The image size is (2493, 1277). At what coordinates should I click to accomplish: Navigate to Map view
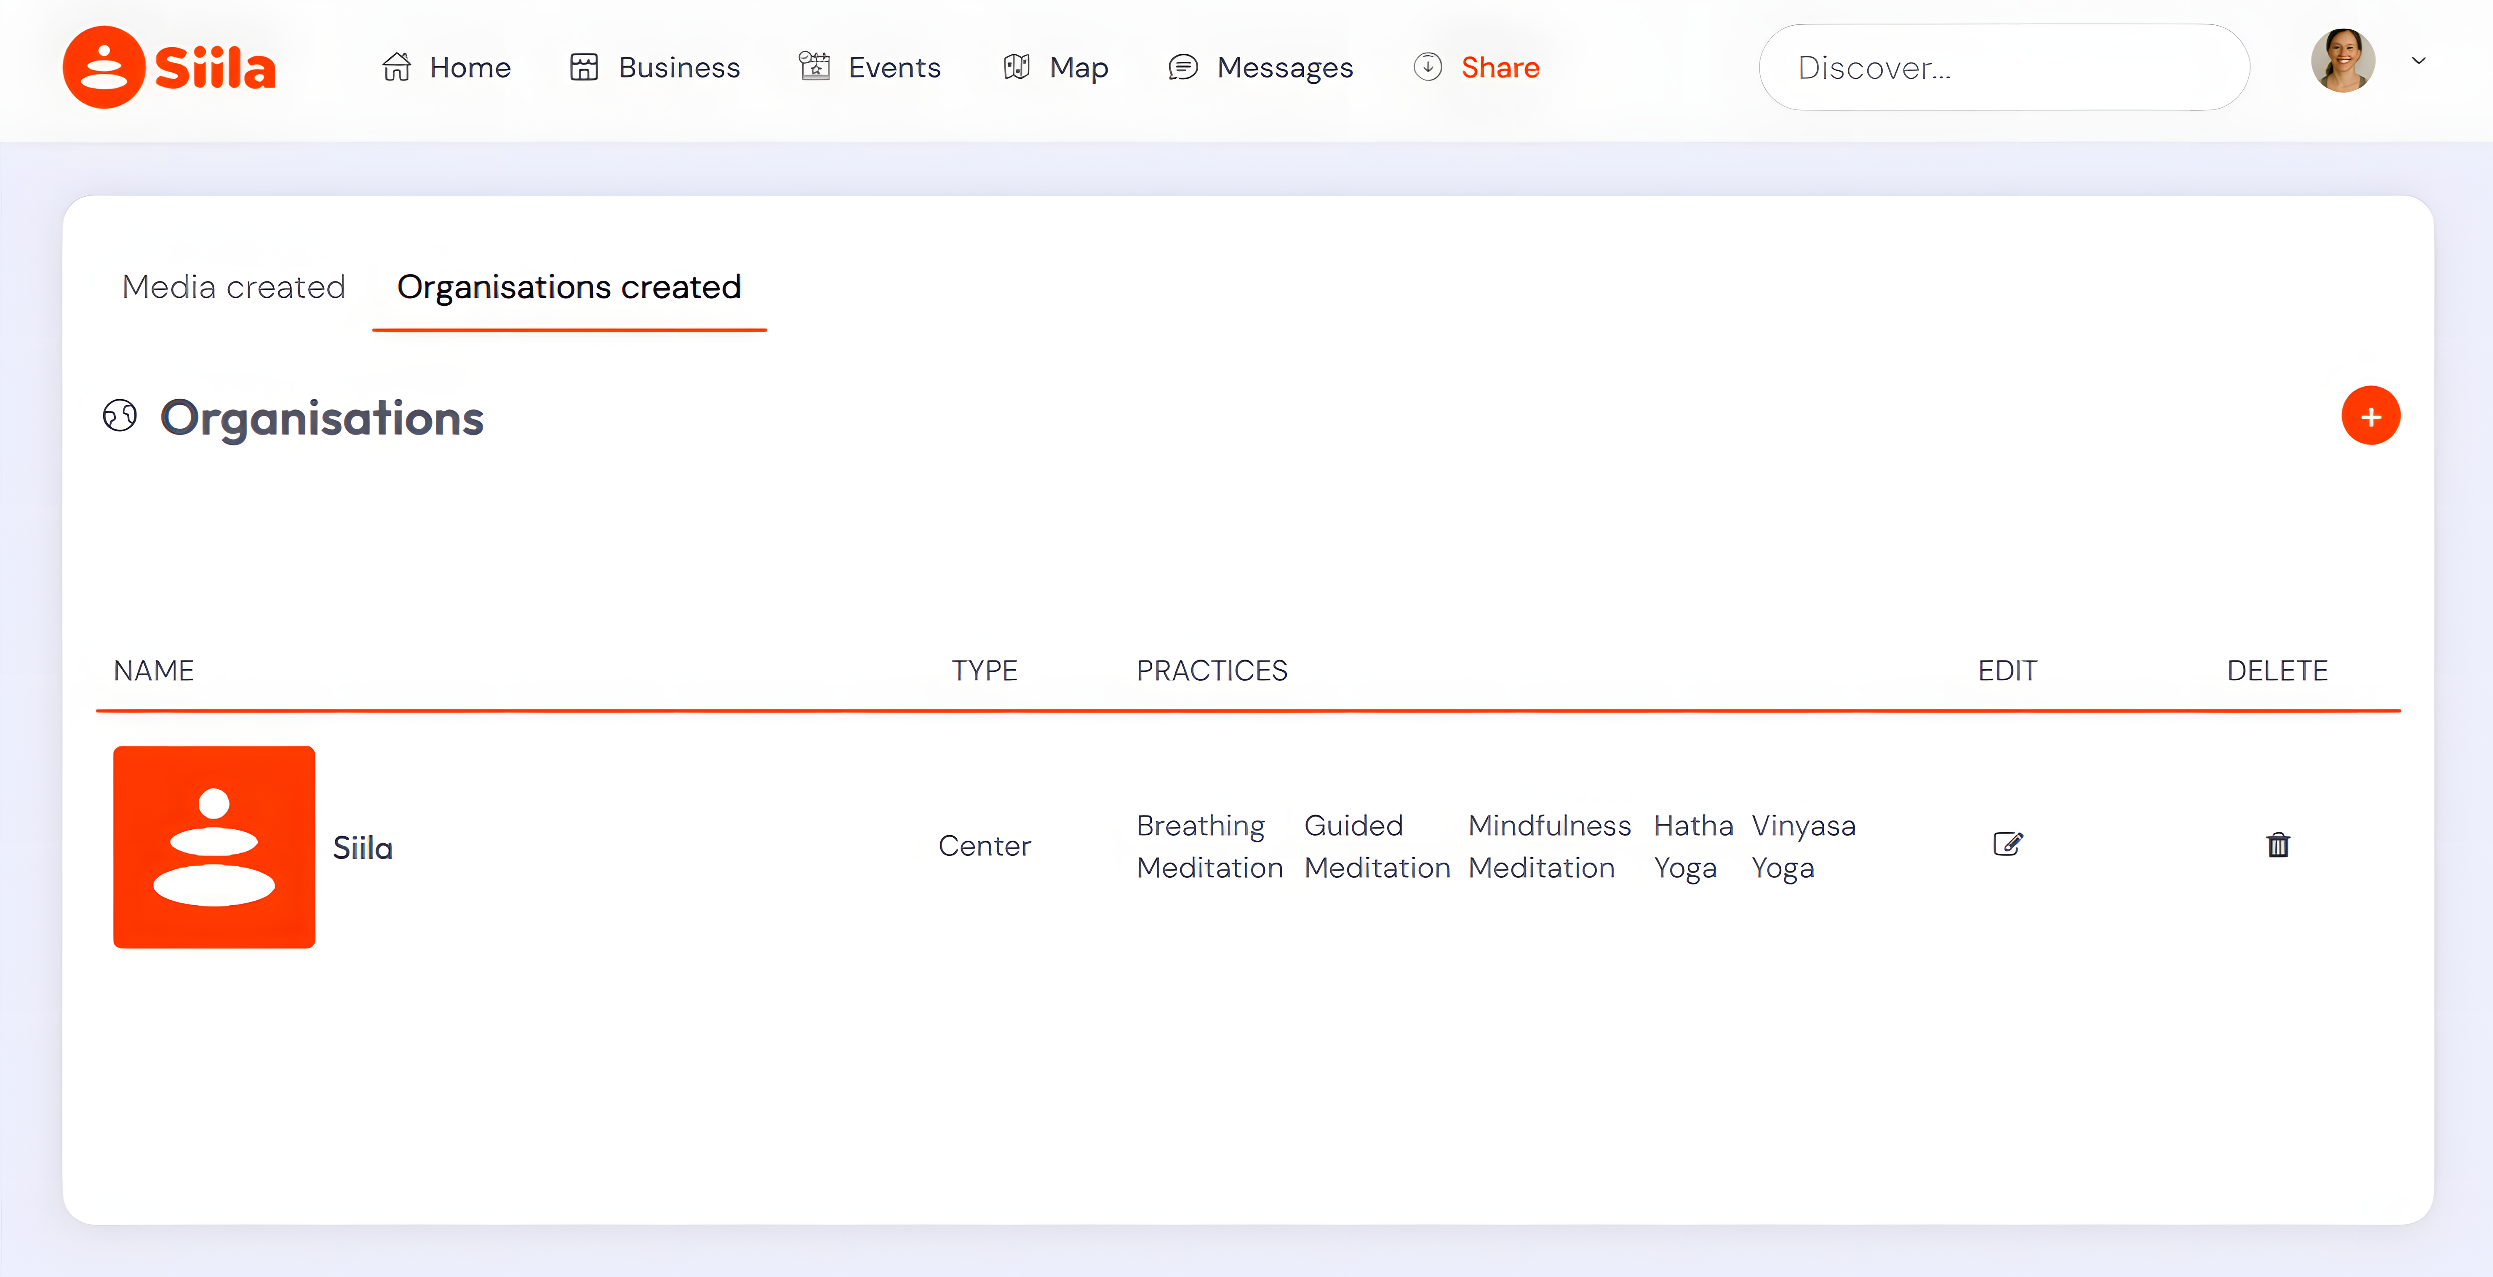(x=1079, y=67)
